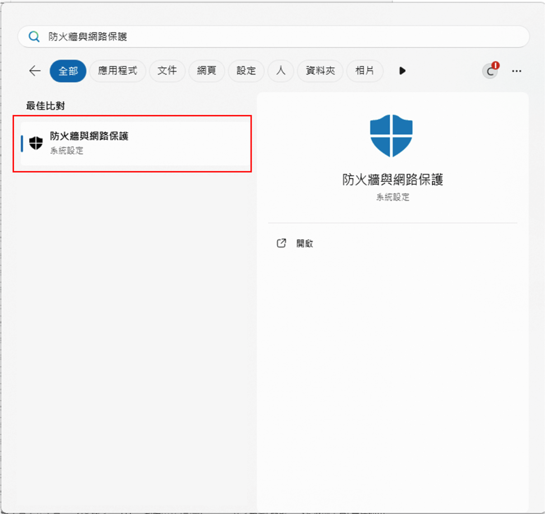
Task: Switch to the 應用程式 filter tab
Action: (118, 71)
